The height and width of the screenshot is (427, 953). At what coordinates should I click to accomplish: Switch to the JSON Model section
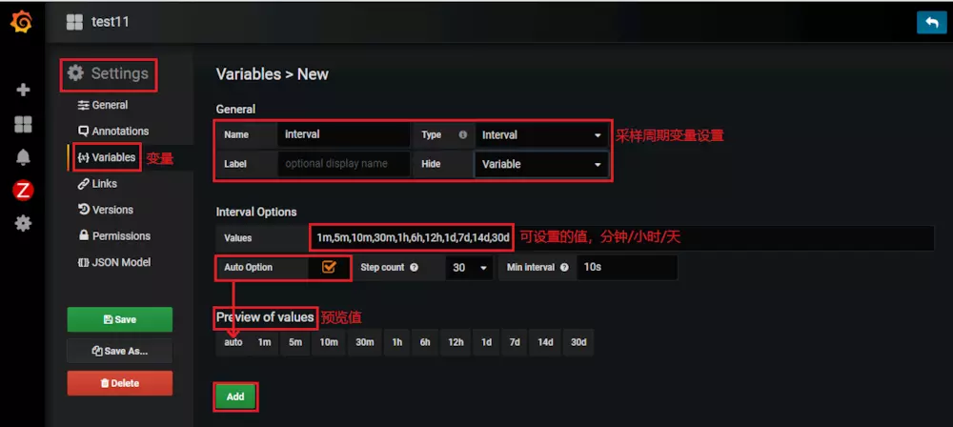114,262
